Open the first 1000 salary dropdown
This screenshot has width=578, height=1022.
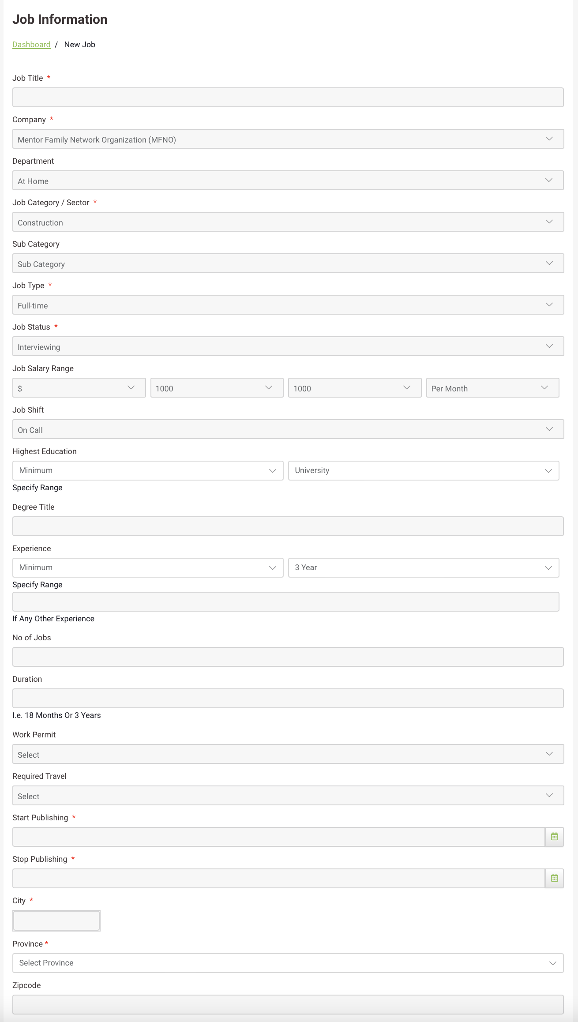[x=217, y=388]
